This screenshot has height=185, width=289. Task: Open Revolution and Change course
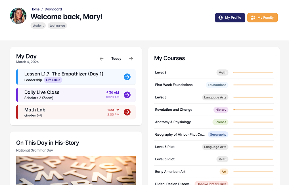(174, 110)
